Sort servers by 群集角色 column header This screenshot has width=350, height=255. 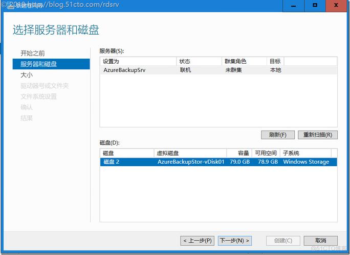pyautogui.click(x=244, y=61)
